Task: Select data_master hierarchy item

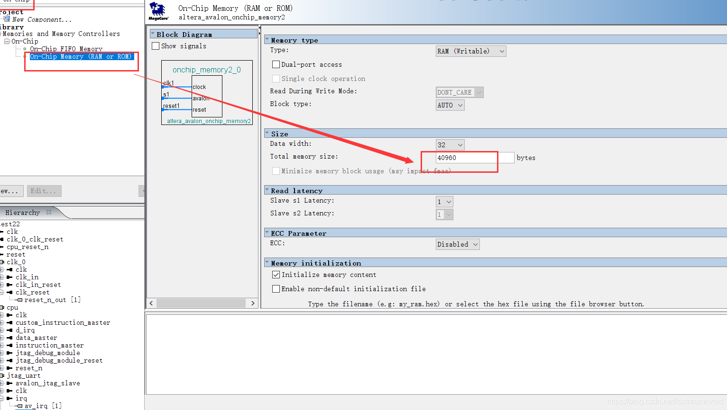Action: click(x=36, y=338)
